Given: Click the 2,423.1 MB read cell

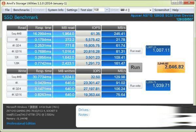Looking at the screenshot, I should pyautogui.click(x=64, y=63).
